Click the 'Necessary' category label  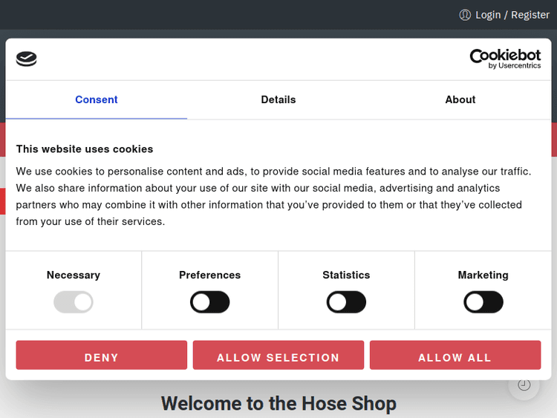[x=74, y=275]
